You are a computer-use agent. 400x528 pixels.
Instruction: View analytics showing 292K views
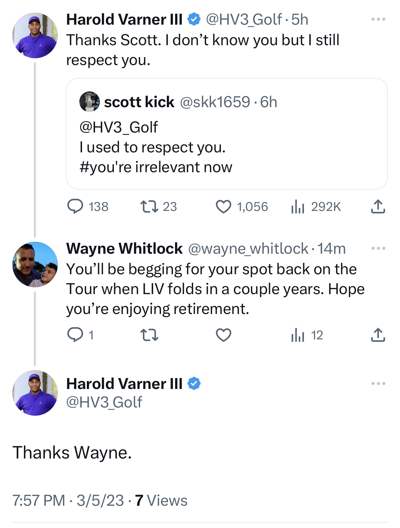[x=298, y=207]
